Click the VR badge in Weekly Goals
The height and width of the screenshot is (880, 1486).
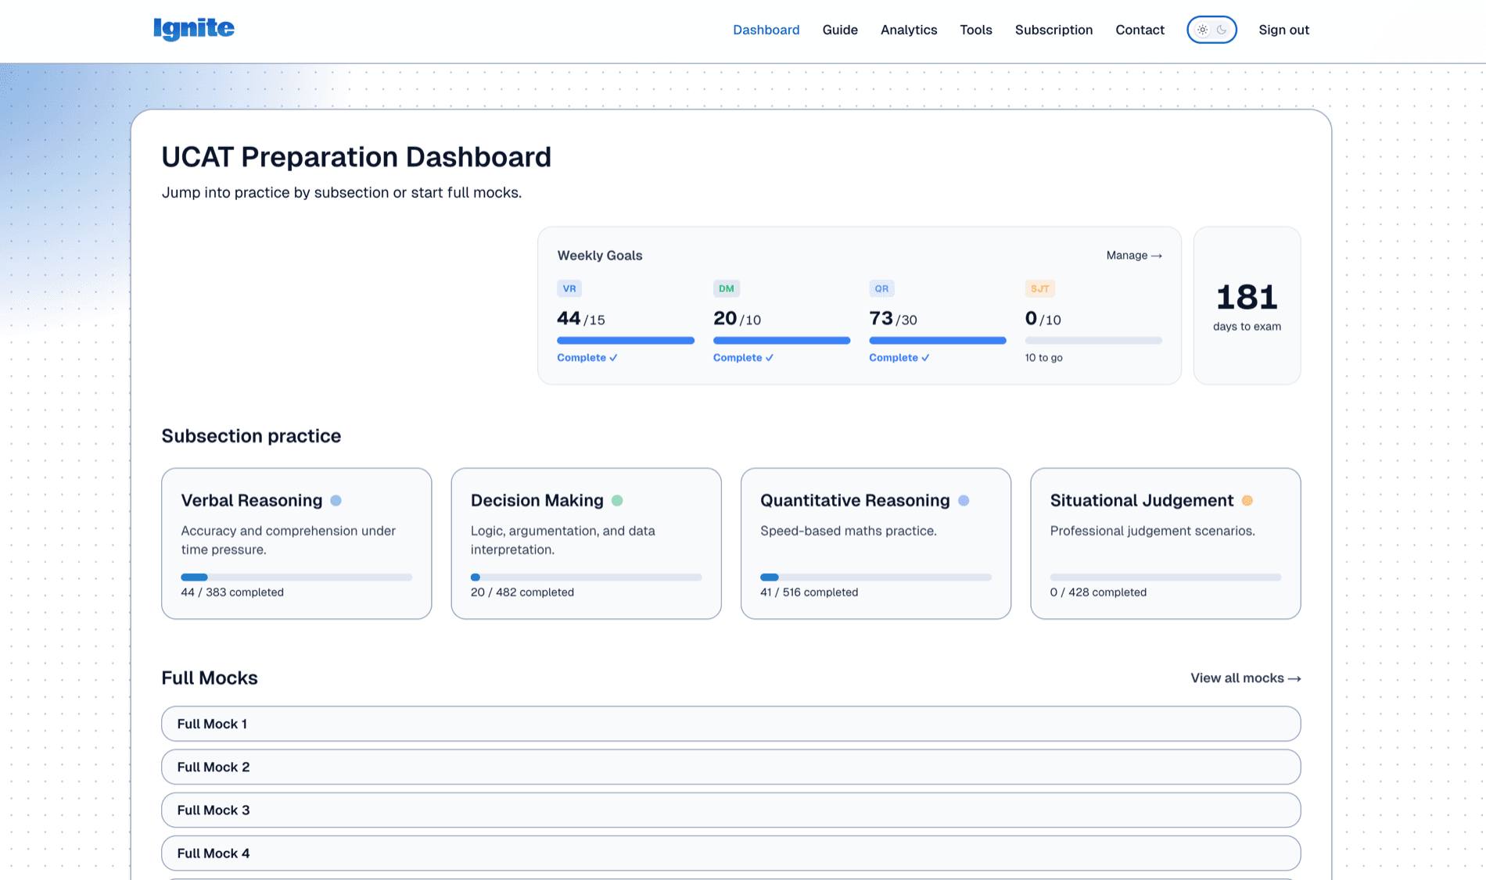pos(569,288)
